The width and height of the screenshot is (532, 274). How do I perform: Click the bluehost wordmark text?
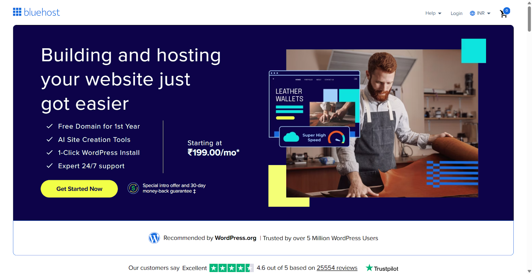(x=42, y=13)
